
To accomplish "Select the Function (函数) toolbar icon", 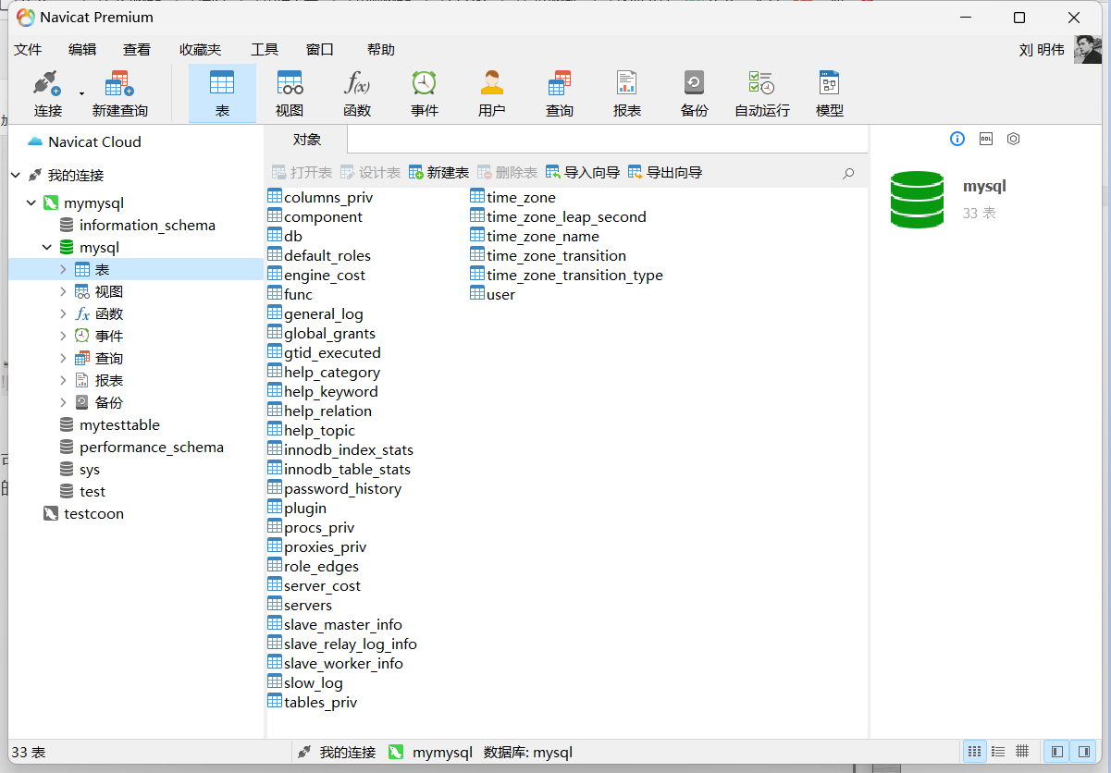I will (357, 94).
